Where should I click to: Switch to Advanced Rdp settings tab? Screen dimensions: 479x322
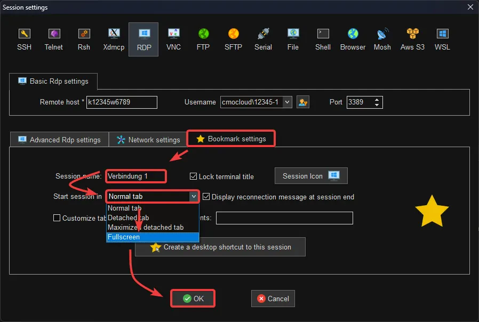click(59, 140)
